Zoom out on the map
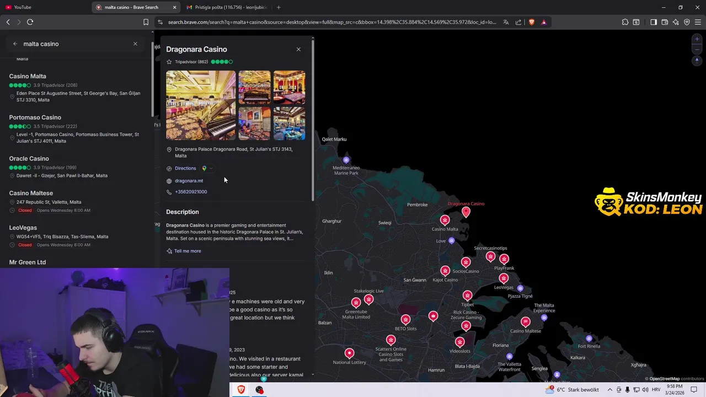The image size is (706, 397). pos(697,50)
